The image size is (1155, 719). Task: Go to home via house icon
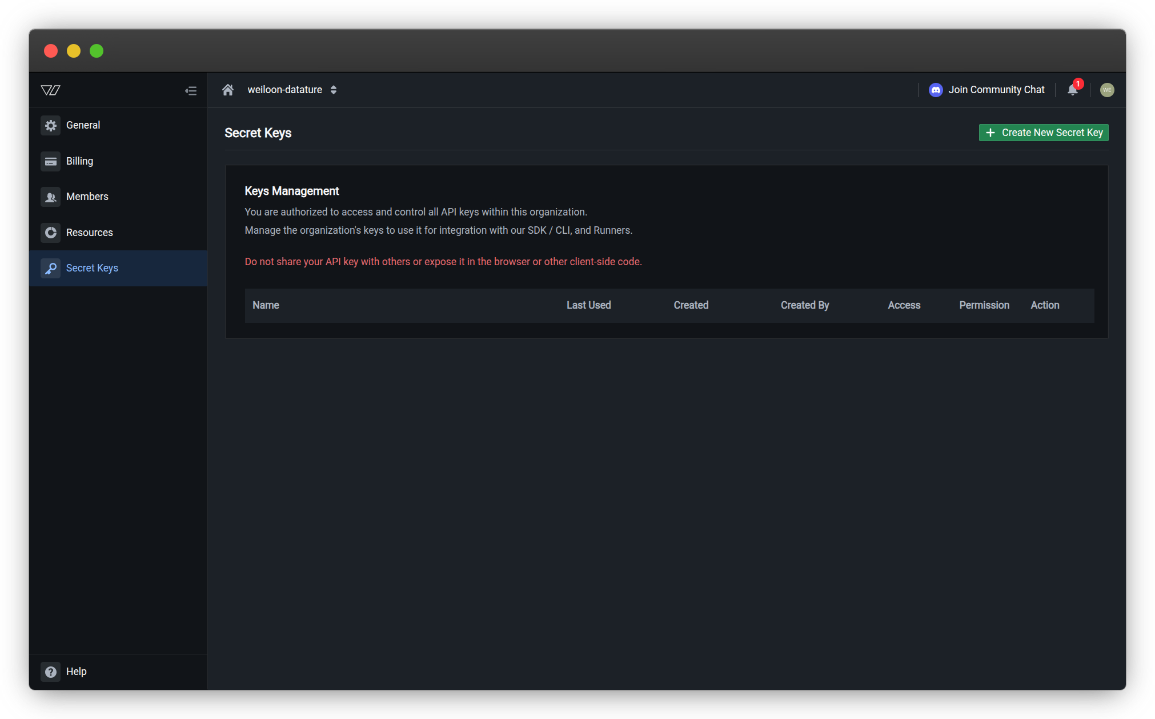point(228,90)
